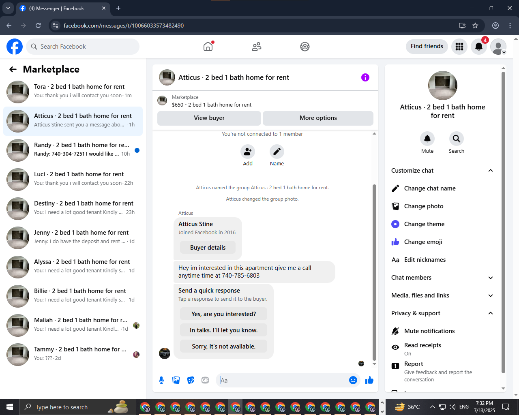The width and height of the screenshot is (519, 415).
Task: Collapse the Customize chat section
Action: [x=443, y=171]
